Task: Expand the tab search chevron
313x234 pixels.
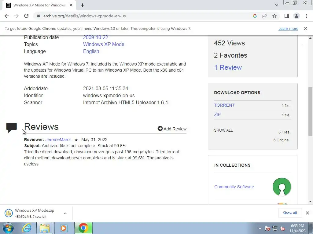Action: click(x=276, y=5)
